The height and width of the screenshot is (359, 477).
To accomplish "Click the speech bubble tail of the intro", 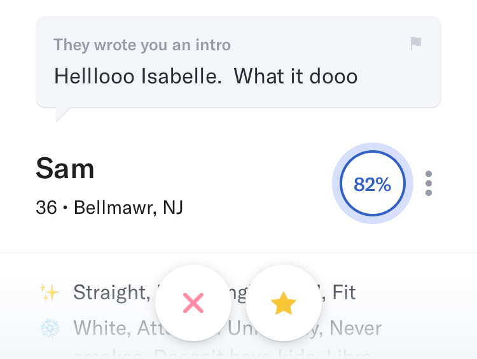I will (62, 114).
